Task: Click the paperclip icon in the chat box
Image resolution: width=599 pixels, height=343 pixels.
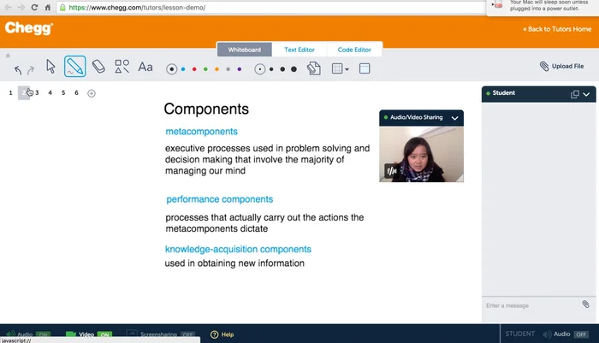Action: (585, 305)
